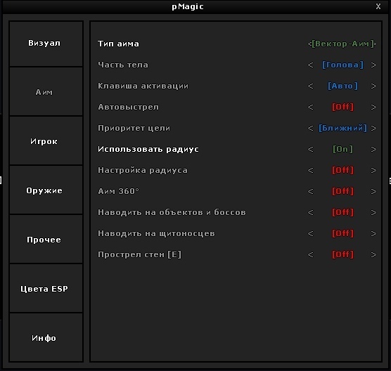Screen dimensions: 391x371
Task: Toggle Использовать радиус On value
Action: point(342,149)
